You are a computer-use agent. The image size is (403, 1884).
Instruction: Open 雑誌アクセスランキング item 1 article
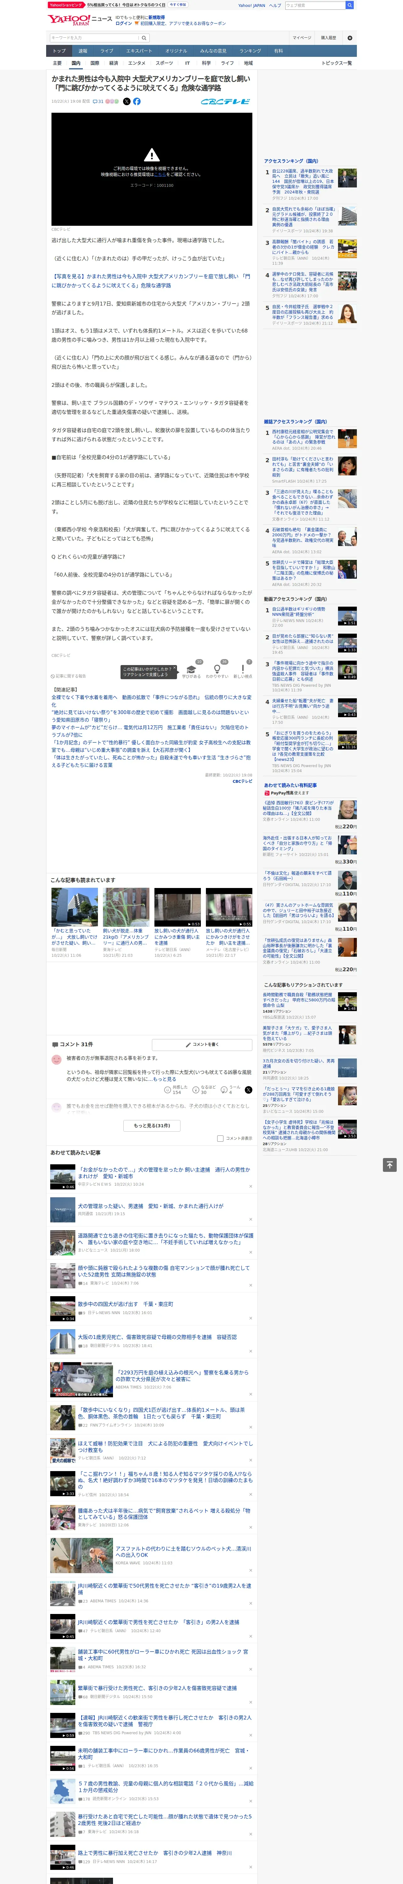coord(304,437)
